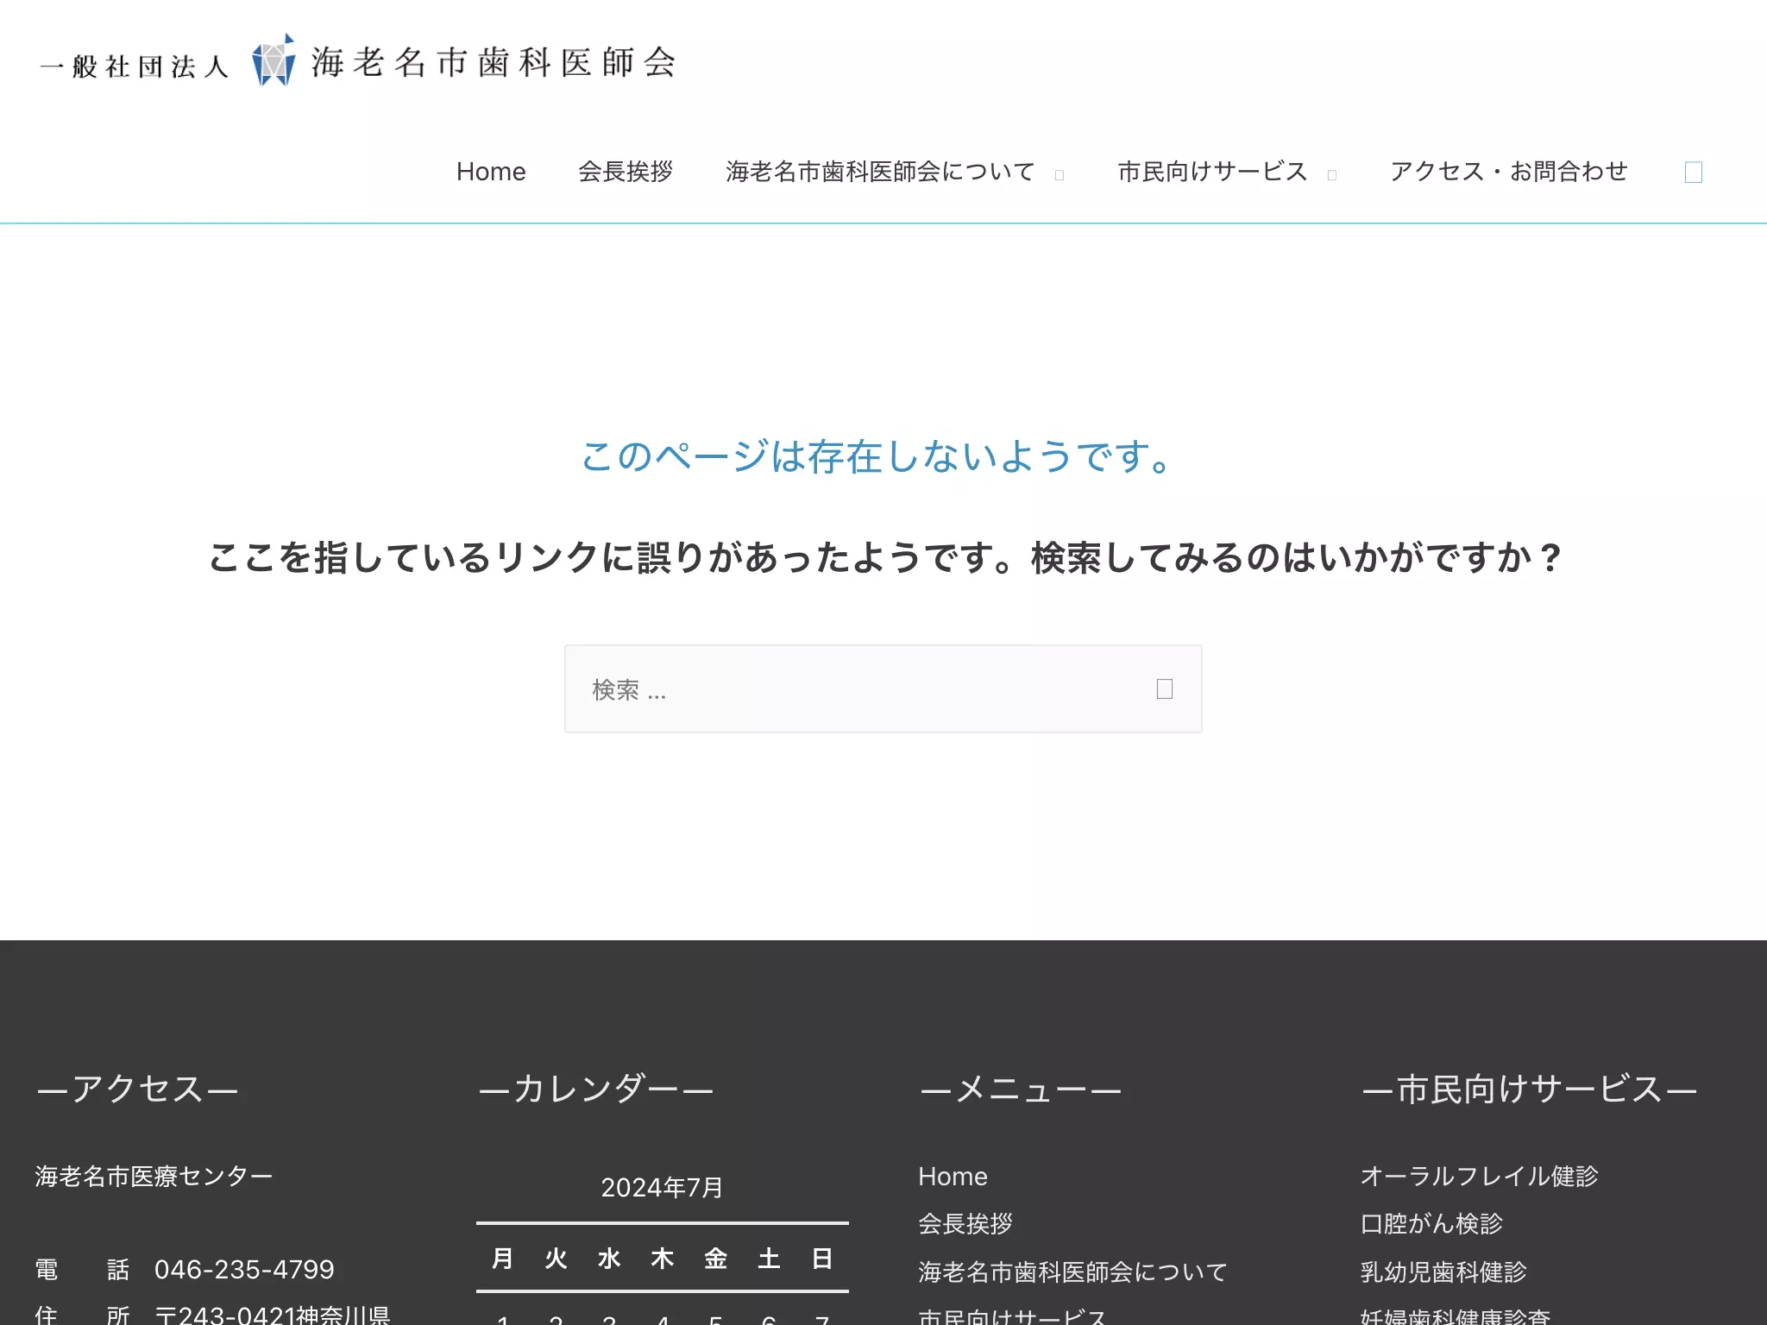Open footer menu Home link
Screen dimensions: 1767x1325
click(x=953, y=1177)
